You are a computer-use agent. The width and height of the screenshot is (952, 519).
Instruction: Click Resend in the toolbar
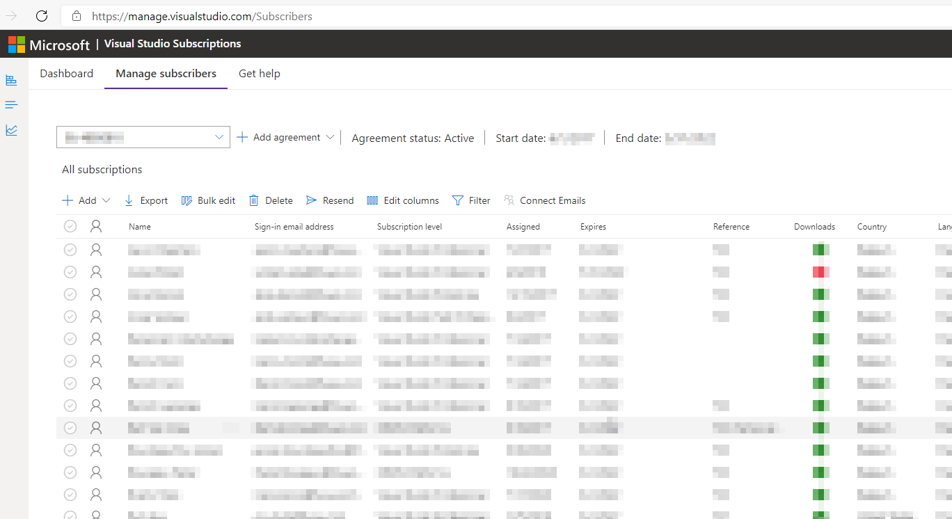[330, 200]
